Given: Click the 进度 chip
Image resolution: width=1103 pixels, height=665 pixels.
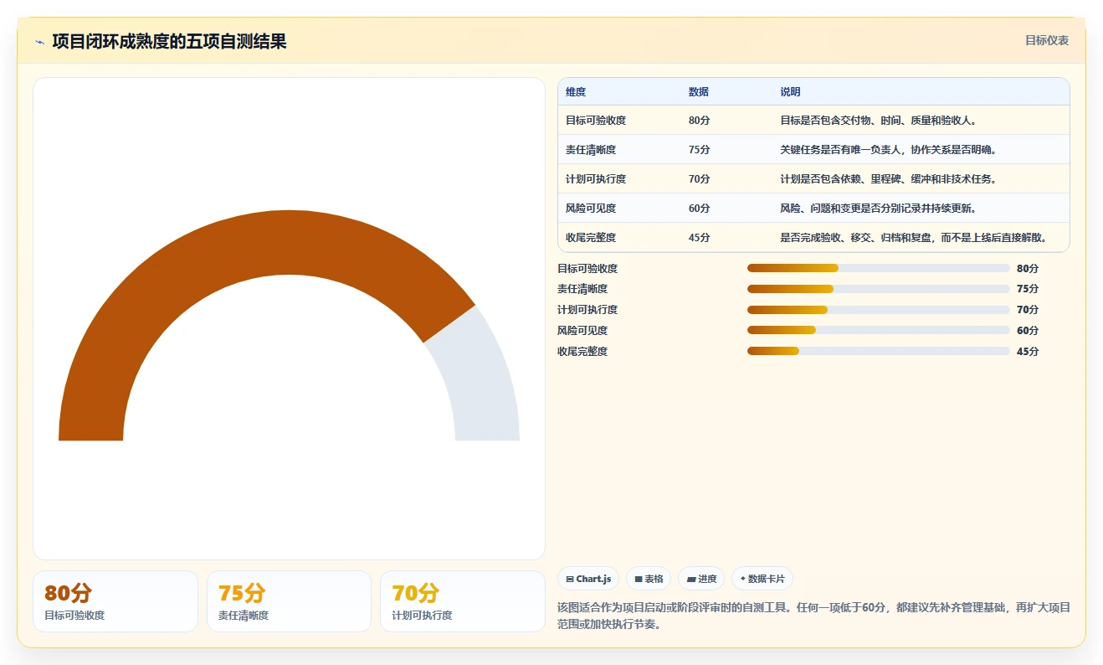Looking at the screenshot, I should tap(701, 579).
